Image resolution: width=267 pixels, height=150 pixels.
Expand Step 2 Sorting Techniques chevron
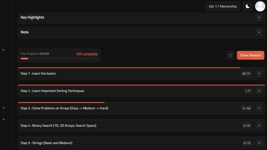(x=259, y=91)
